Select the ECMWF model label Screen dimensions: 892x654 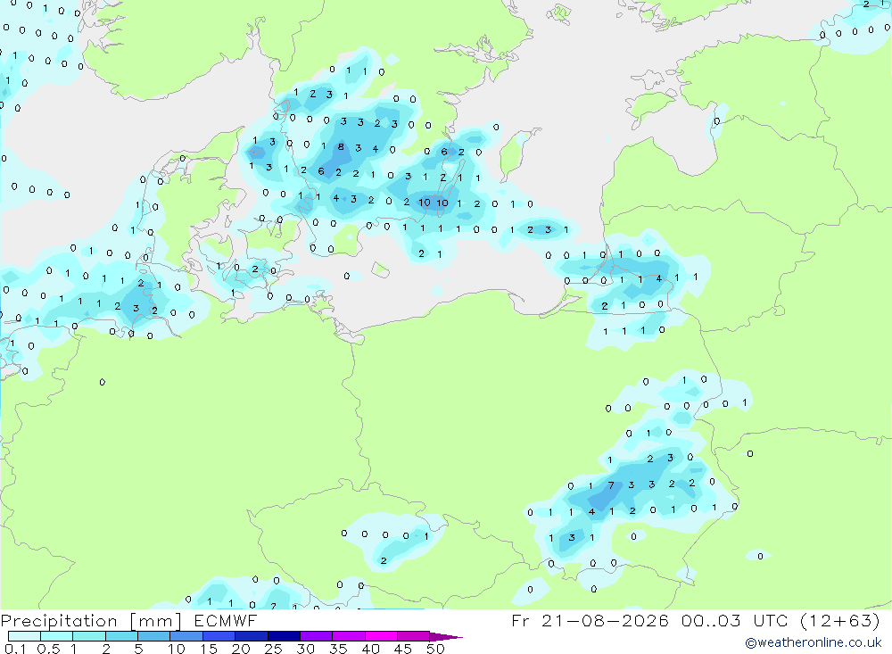[226, 620]
